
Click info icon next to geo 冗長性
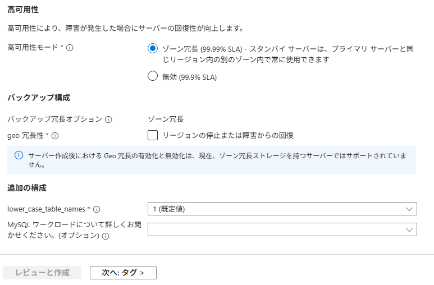point(56,135)
